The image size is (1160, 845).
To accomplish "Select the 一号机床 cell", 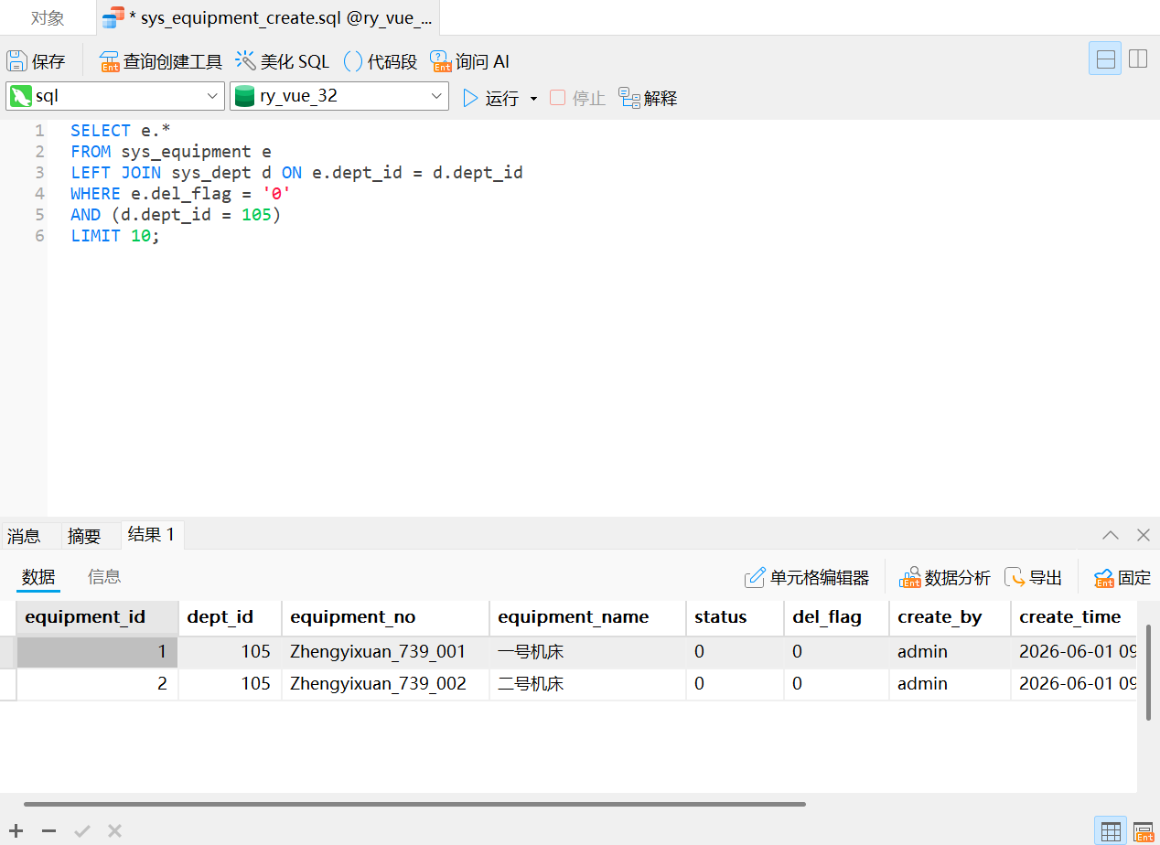I will [587, 652].
